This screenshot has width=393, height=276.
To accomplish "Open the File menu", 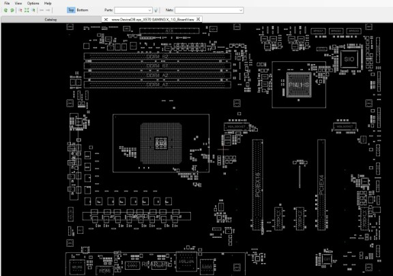I will tap(7, 3).
